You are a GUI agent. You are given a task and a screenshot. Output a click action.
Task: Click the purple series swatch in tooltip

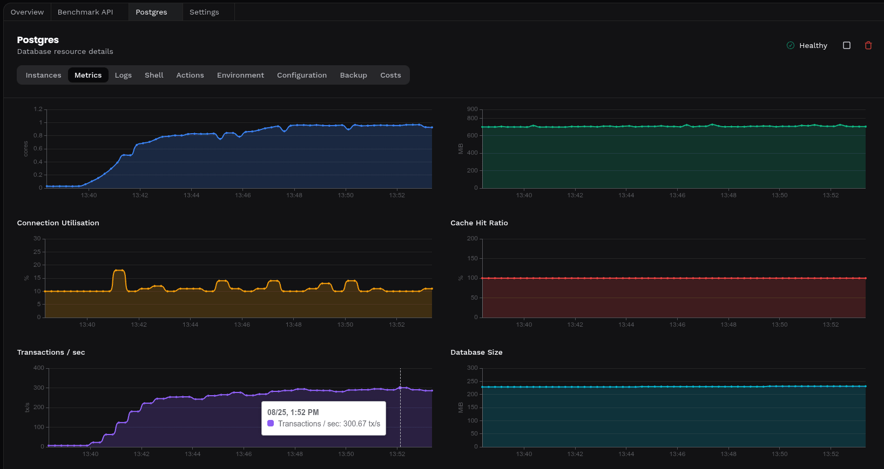(271, 424)
